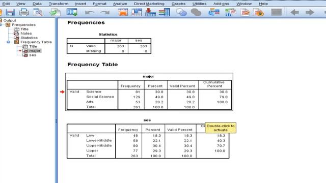Open the View menu
The width and height of the screenshot is (326, 183).
click(x=21, y=4)
